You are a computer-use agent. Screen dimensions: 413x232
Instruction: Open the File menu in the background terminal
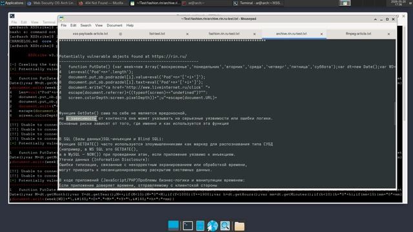pos(14,23)
